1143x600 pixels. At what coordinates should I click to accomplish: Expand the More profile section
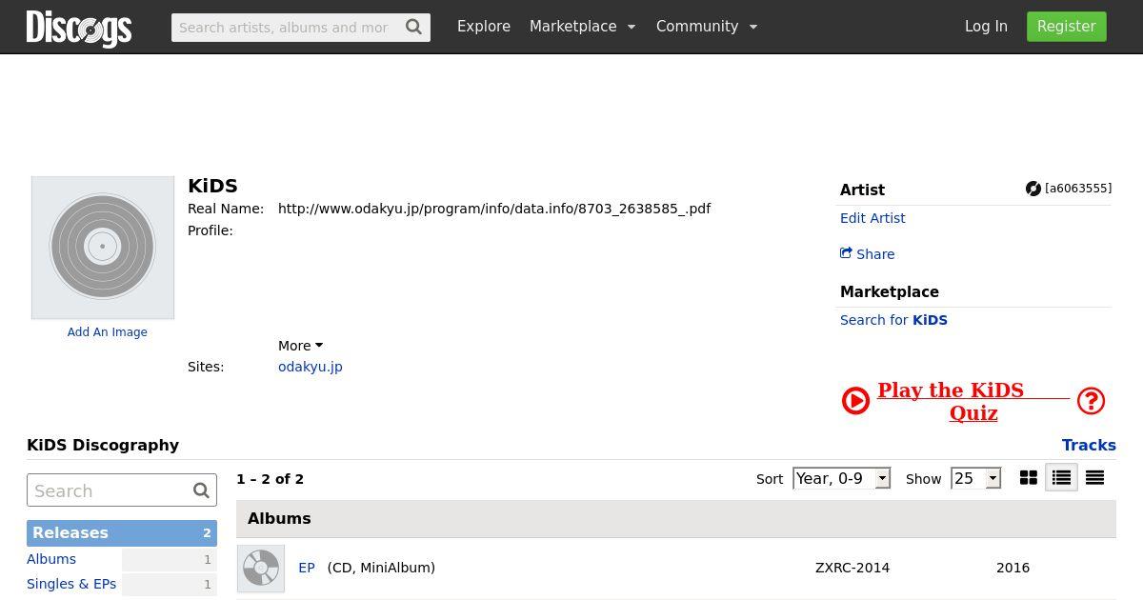300,346
